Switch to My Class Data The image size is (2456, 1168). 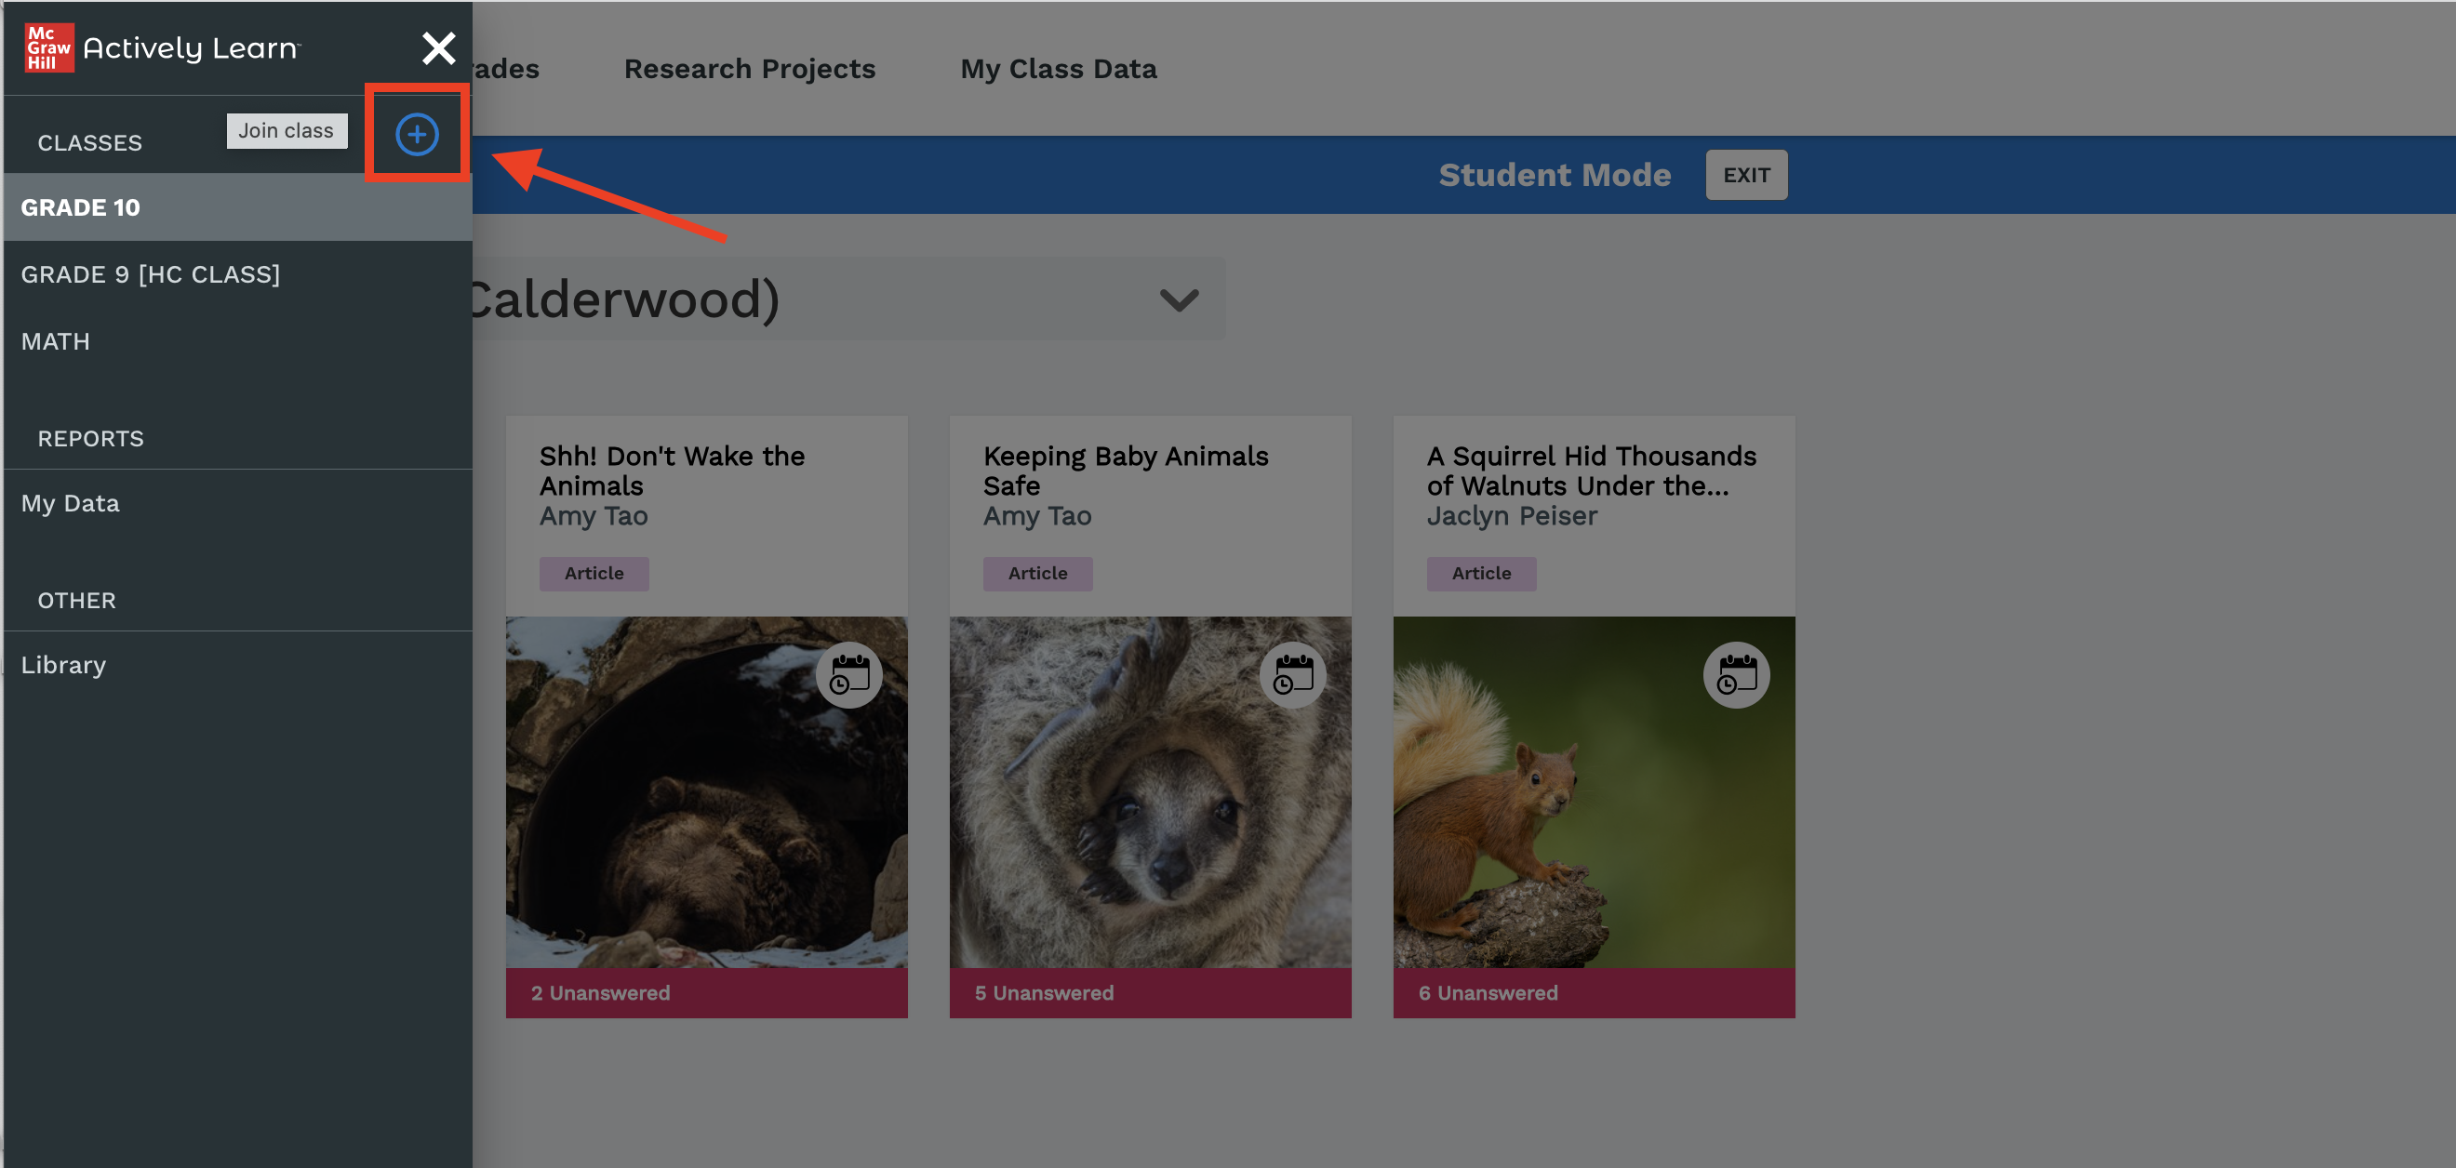click(1059, 68)
